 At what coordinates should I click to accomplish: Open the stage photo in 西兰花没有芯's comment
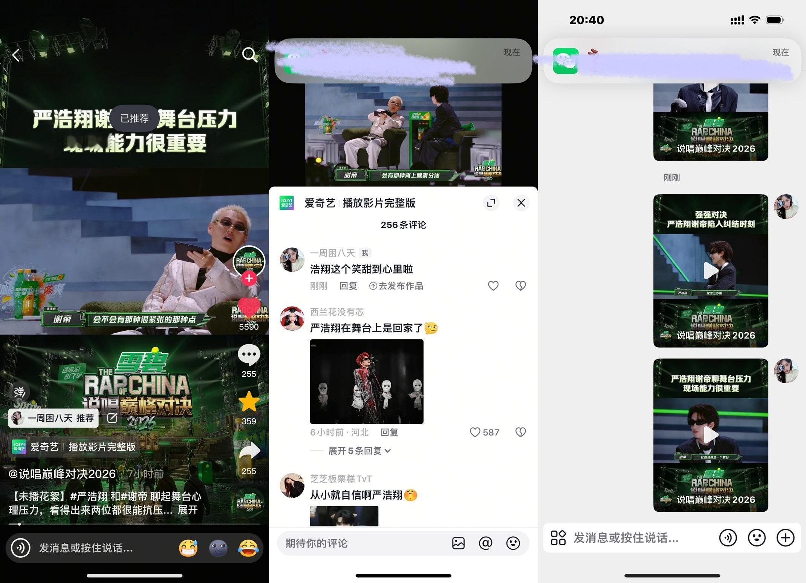tap(367, 382)
